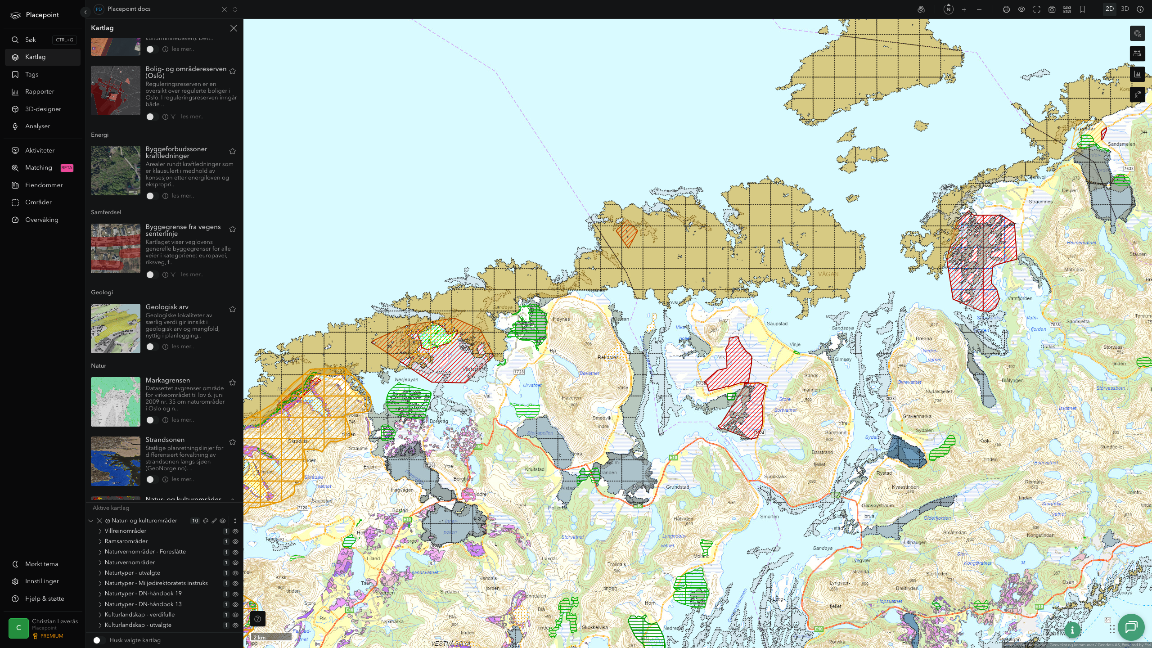Image resolution: width=1152 pixels, height=648 pixels.
Task: Expand Naturtyper - Miljødirektoratets instruks sublayer
Action: [100, 584]
